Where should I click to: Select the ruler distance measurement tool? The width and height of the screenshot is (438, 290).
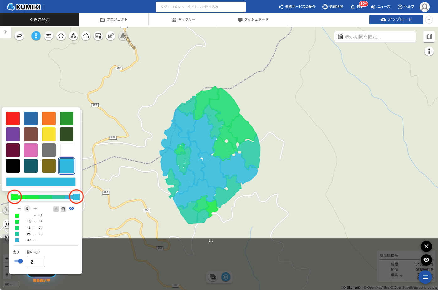tap(49, 36)
